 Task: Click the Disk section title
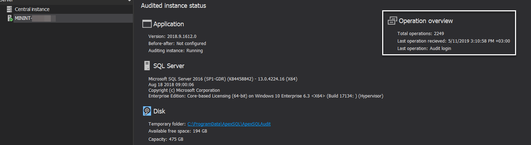(x=159, y=111)
